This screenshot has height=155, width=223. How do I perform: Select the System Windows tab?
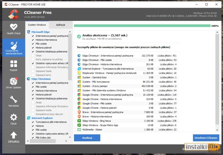(x=37, y=25)
